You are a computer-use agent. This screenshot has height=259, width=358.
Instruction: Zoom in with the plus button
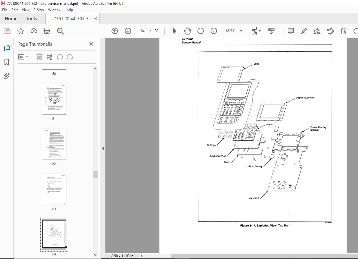pyautogui.click(x=214, y=31)
